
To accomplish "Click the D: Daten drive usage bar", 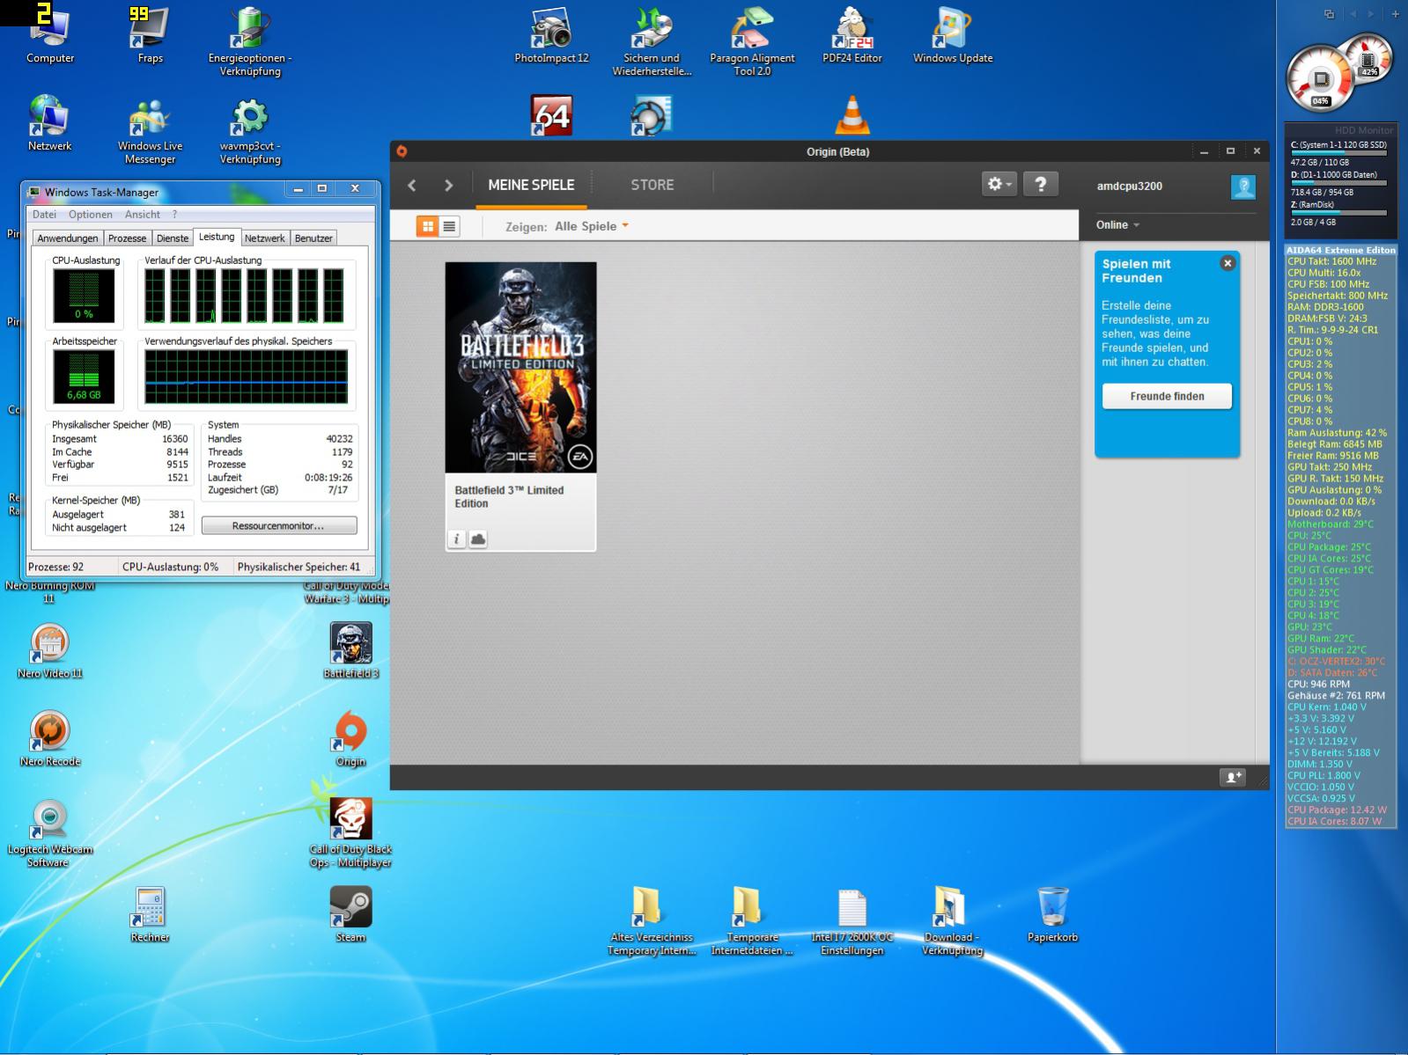I will click(1338, 183).
